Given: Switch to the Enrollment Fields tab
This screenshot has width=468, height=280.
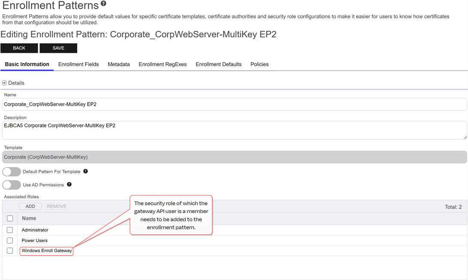Looking at the screenshot, I should click(79, 64).
